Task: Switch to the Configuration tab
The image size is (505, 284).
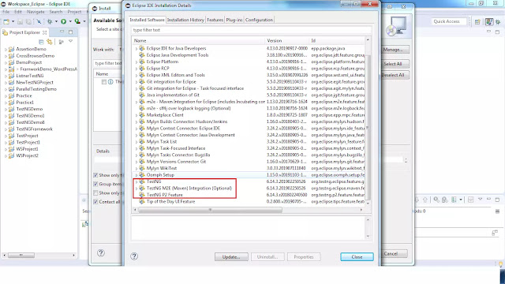Action: coord(259,20)
